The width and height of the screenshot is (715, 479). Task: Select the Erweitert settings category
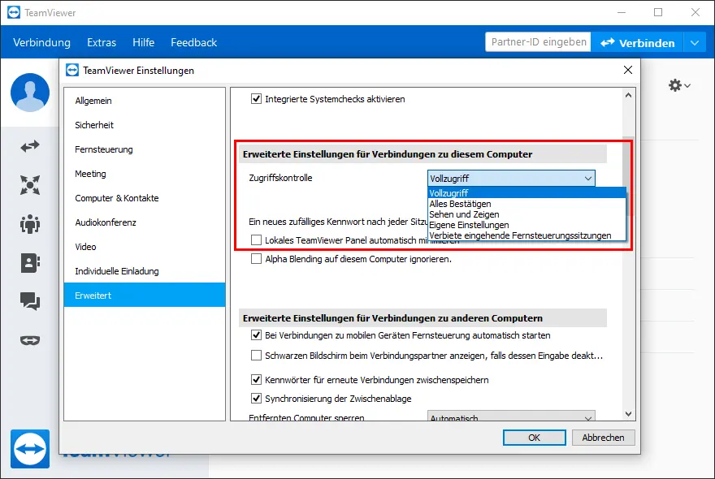tap(145, 295)
